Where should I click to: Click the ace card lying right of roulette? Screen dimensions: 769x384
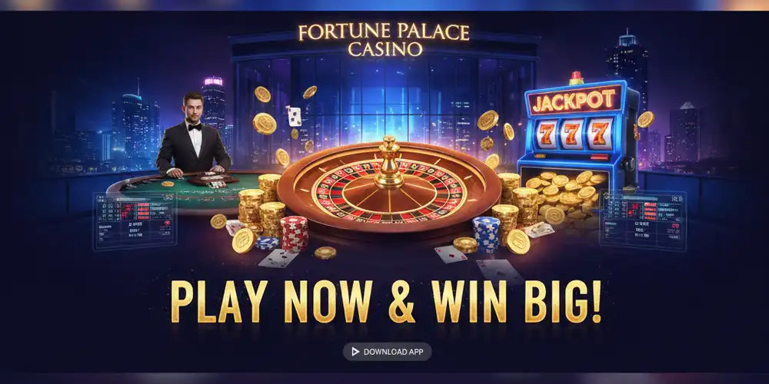pos(450,254)
